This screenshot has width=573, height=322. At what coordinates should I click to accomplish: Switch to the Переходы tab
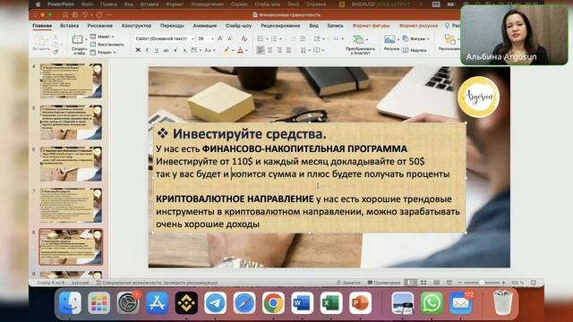click(172, 26)
